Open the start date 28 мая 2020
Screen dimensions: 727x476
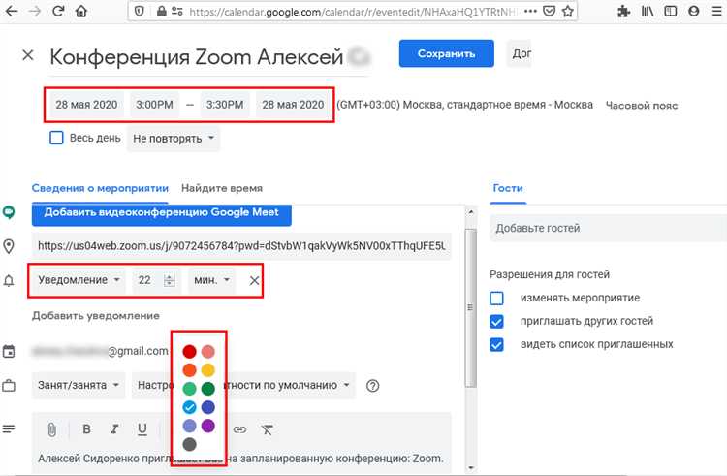[x=86, y=105]
